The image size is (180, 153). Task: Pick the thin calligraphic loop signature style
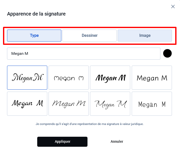tap(110, 104)
